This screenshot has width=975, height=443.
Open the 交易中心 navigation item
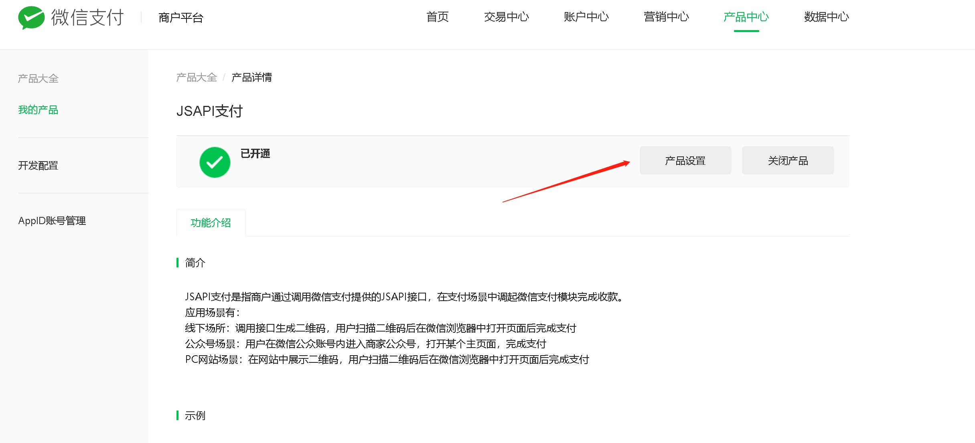(507, 17)
